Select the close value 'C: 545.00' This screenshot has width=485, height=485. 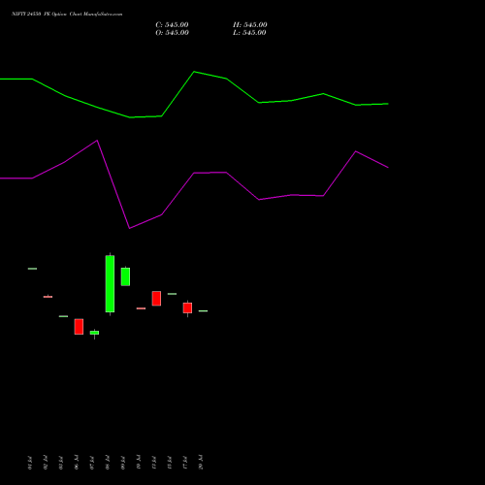(172, 25)
